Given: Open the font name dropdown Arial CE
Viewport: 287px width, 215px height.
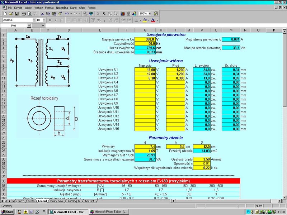Looking at the screenshot, I should 34,20.
